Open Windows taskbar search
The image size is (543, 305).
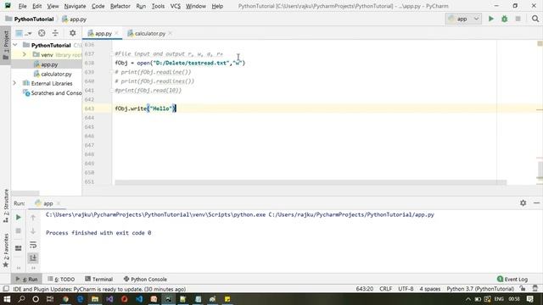pyautogui.click(x=21, y=299)
